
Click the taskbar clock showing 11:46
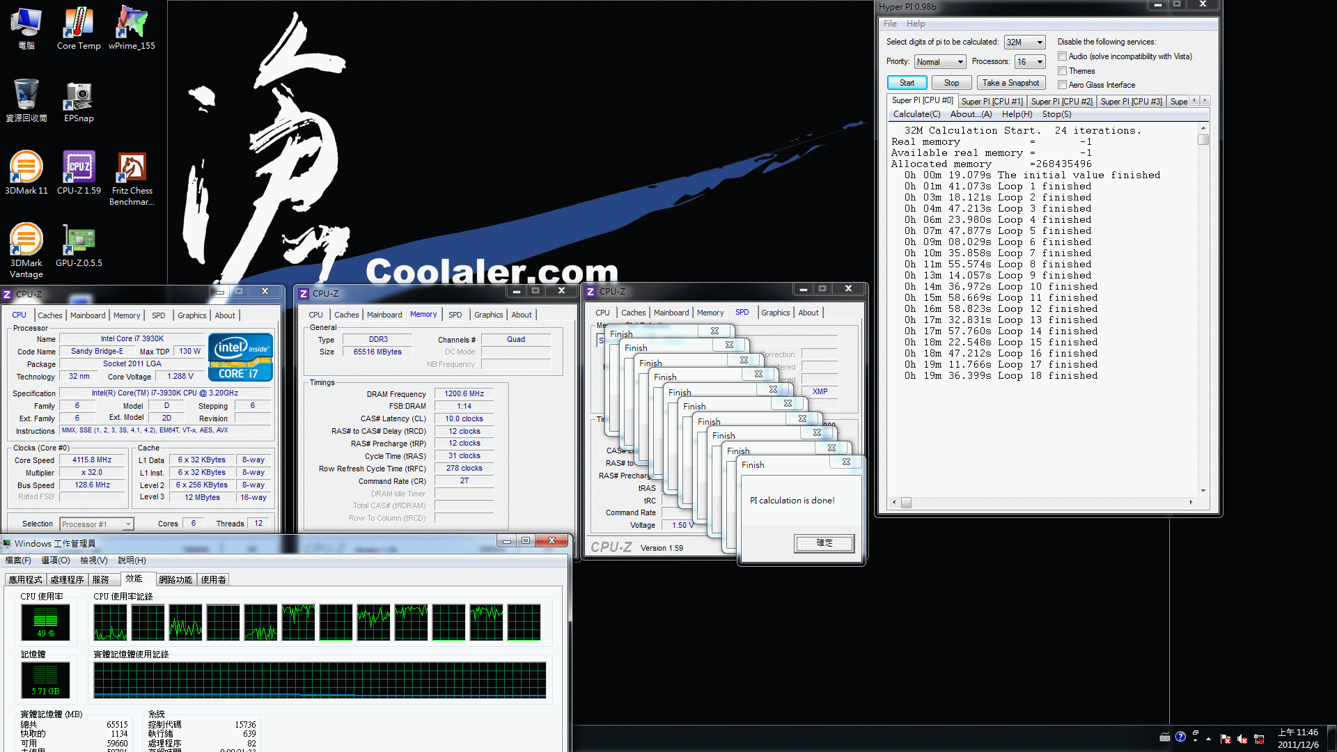pos(1298,738)
